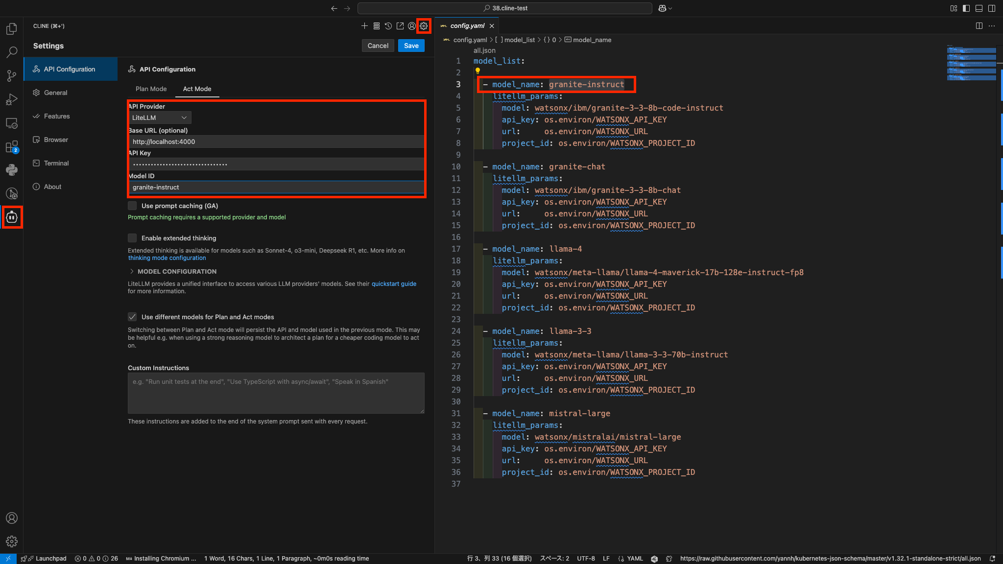This screenshot has width=1003, height=564.
Task: Start a new Cline task with the plus icon
Action: (x=364, y=26)
